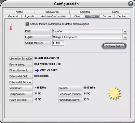Click the humidity value 23 %
The width and height of the screenshot is (135, 123).
[x=86, y=99]
